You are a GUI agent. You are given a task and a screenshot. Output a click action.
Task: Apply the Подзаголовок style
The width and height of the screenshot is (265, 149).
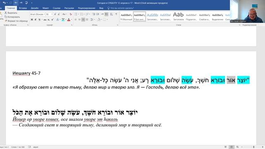tap(191, 17)
